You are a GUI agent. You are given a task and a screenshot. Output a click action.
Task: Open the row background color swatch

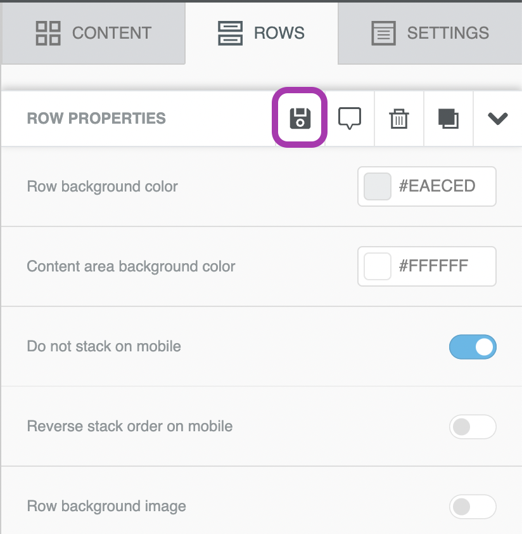378,186
